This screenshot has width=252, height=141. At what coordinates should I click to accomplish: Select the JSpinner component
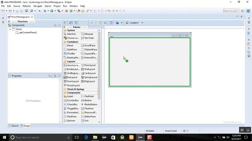pyautogui.click(x=70, y=121)
